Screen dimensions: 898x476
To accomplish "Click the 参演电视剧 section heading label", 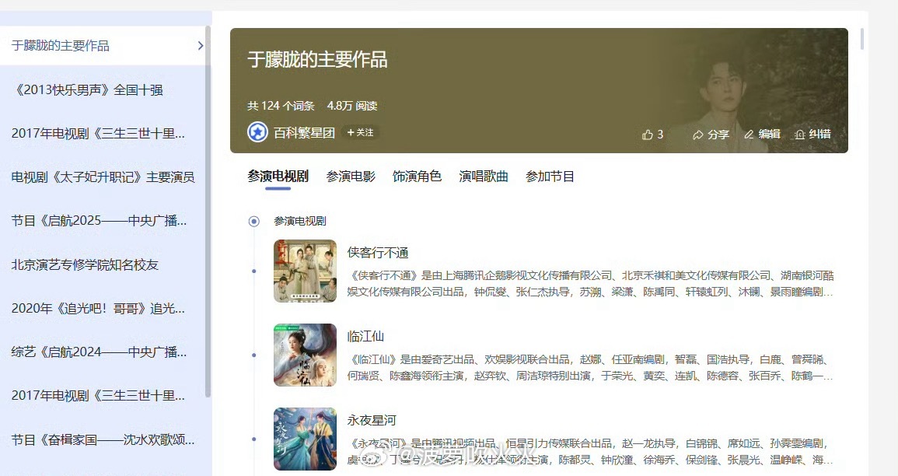I will click(300, 221).
